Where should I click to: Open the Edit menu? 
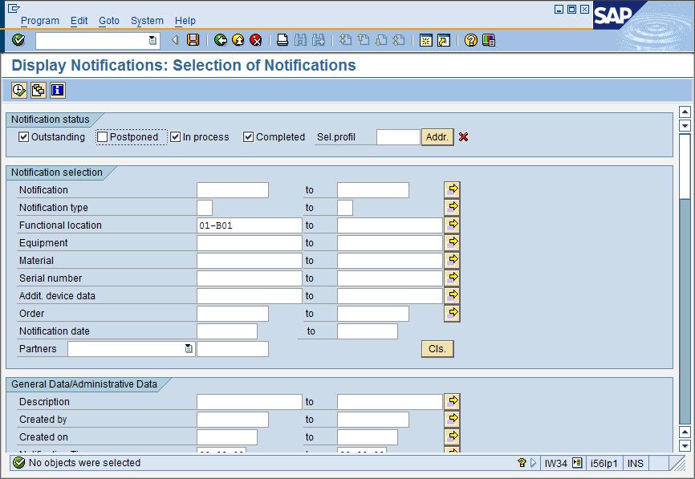click(79, 21)
